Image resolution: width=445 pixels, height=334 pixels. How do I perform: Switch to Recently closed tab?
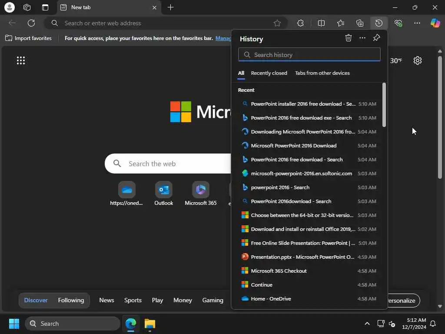click(269, 73)
